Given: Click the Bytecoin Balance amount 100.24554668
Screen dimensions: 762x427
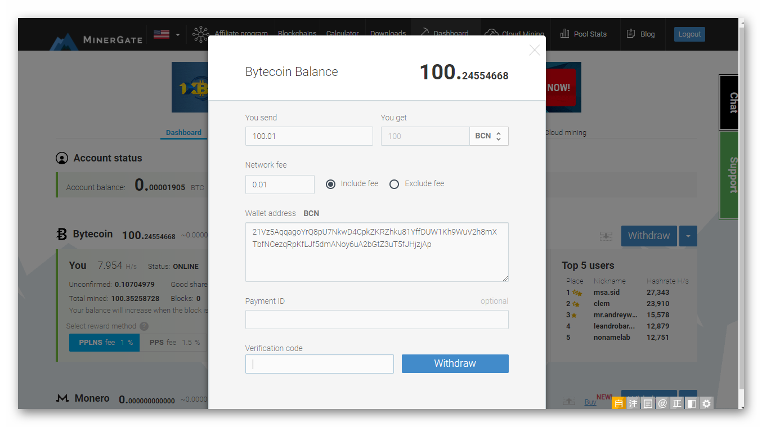Looking at the screenshot, I should (x=464, y=73).
